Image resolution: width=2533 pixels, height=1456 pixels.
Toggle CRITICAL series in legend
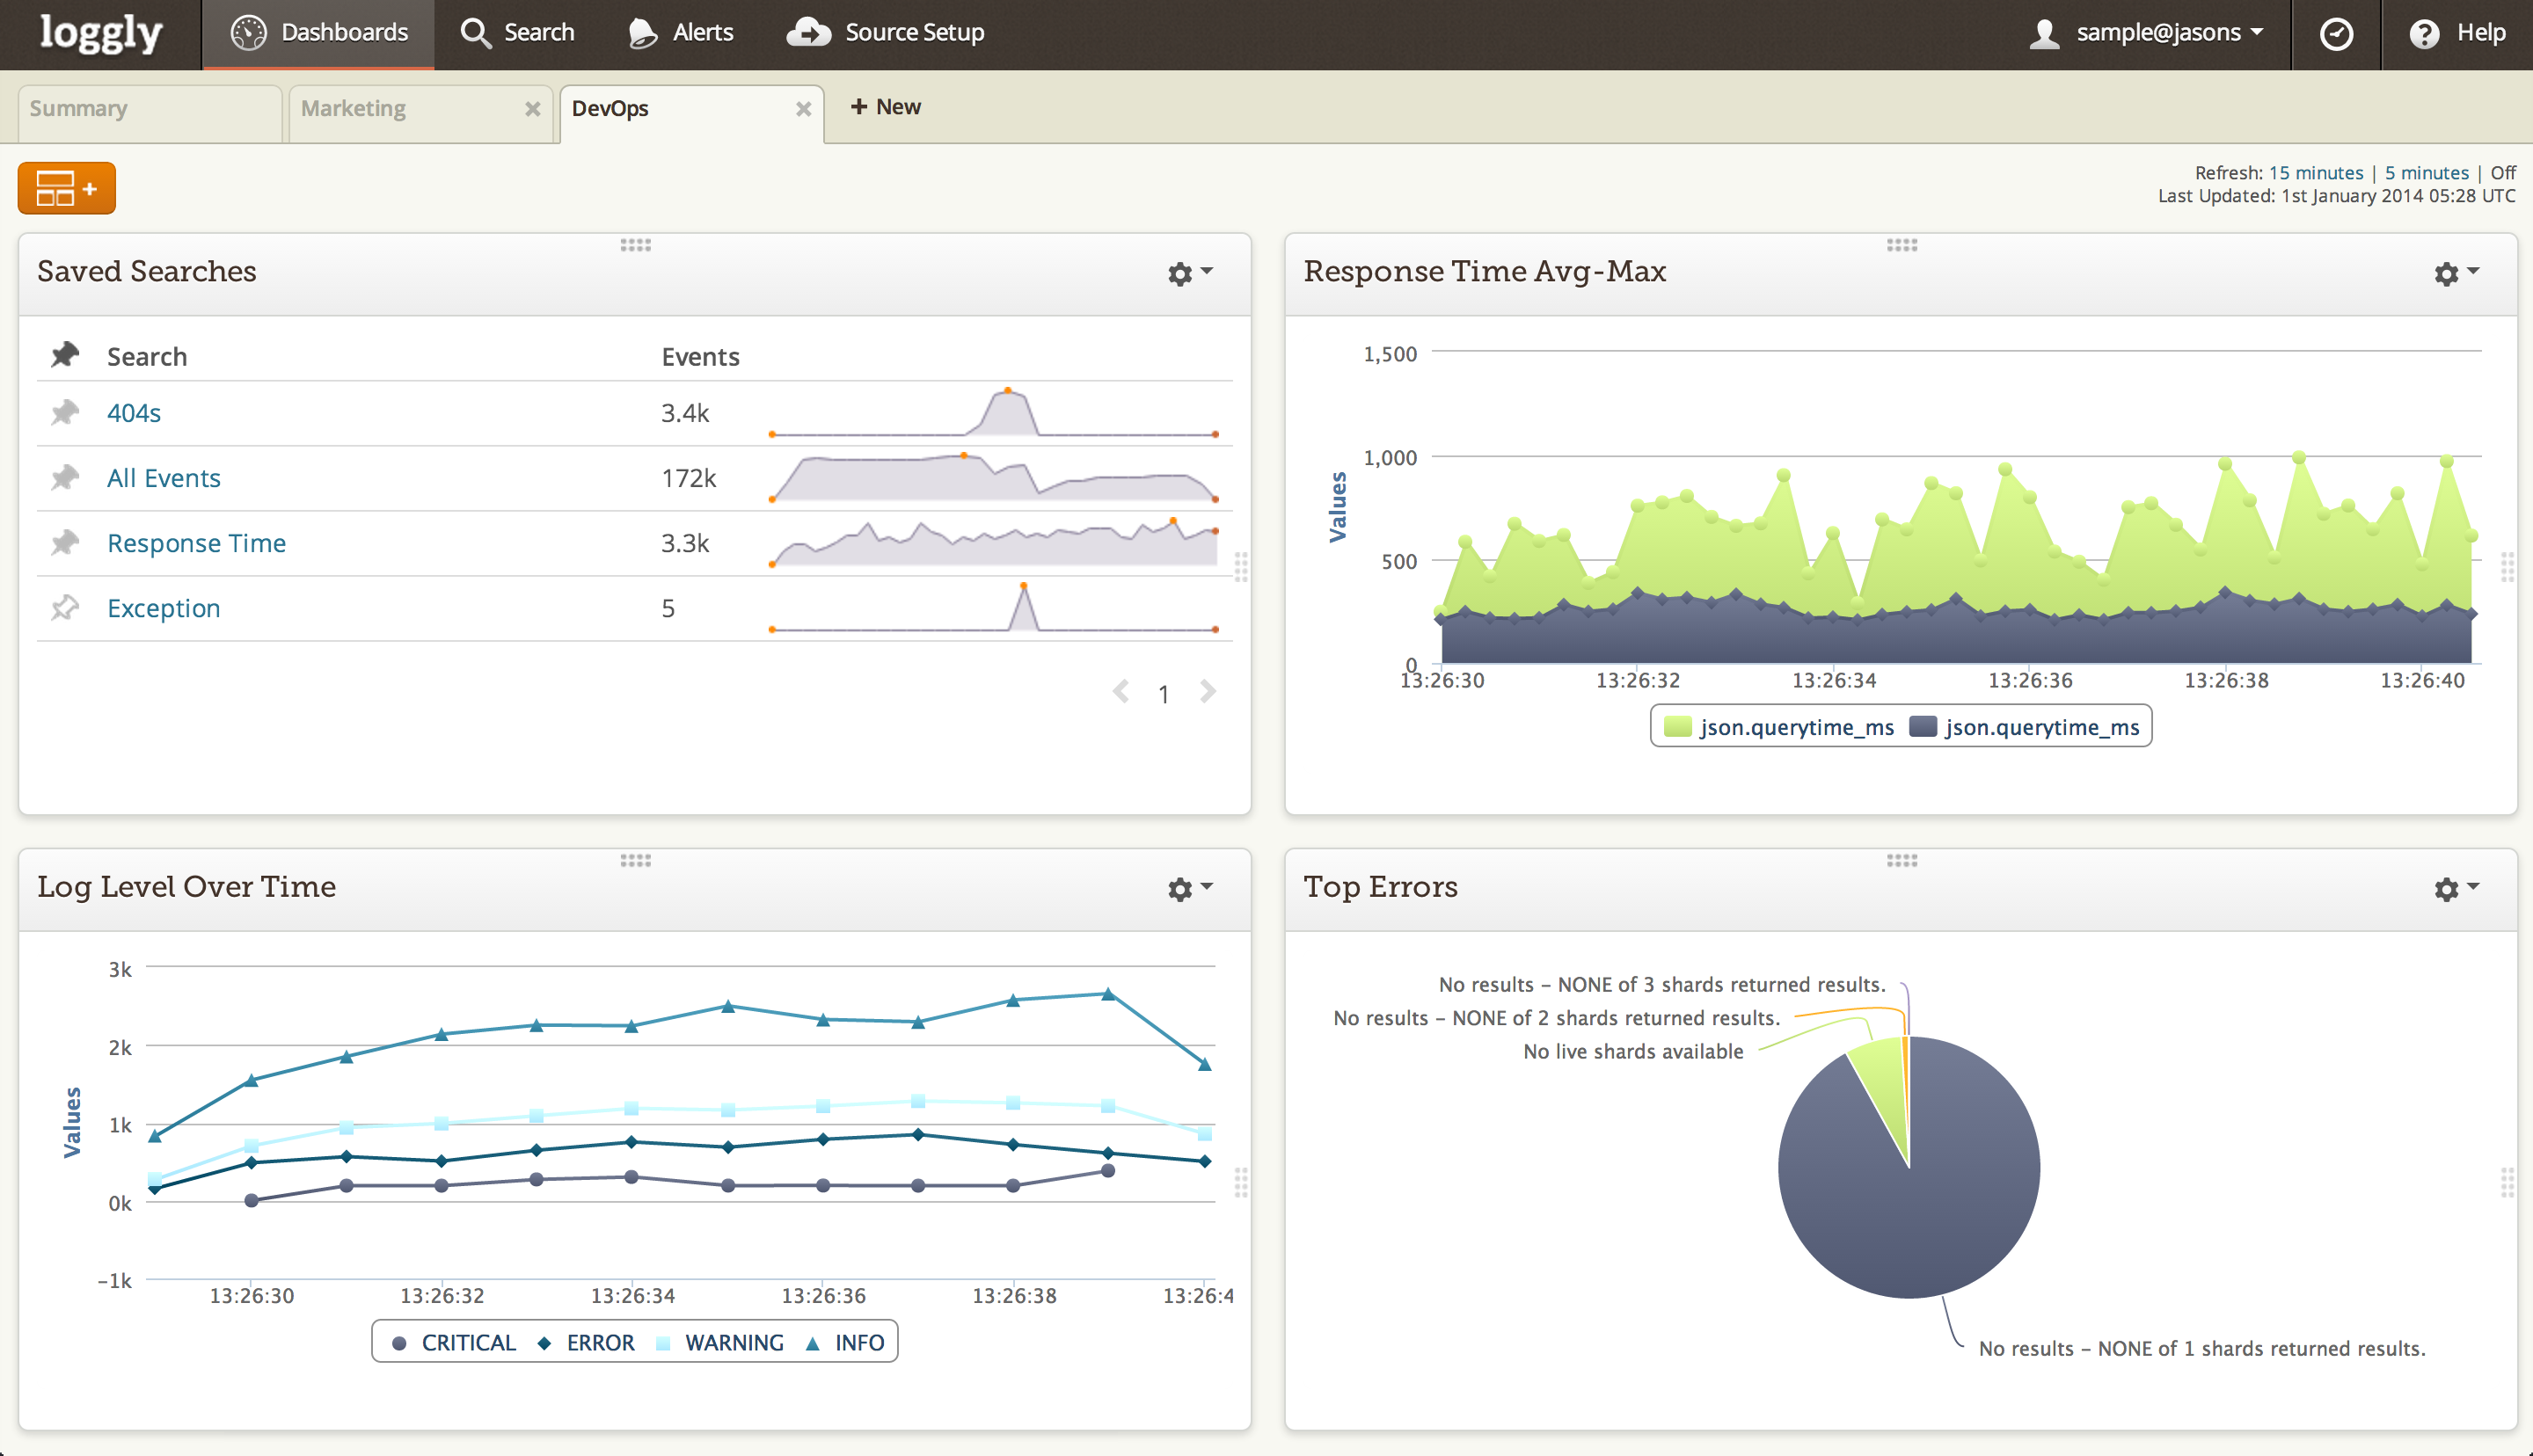pos(453,1343)
